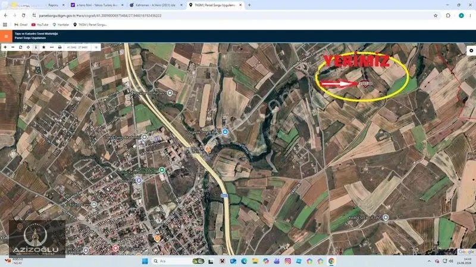Image resolution: width=476 pixels, height=267 pixels.
Task: Open Microsoft Teams from the taskbar
Action: (277, 261)
